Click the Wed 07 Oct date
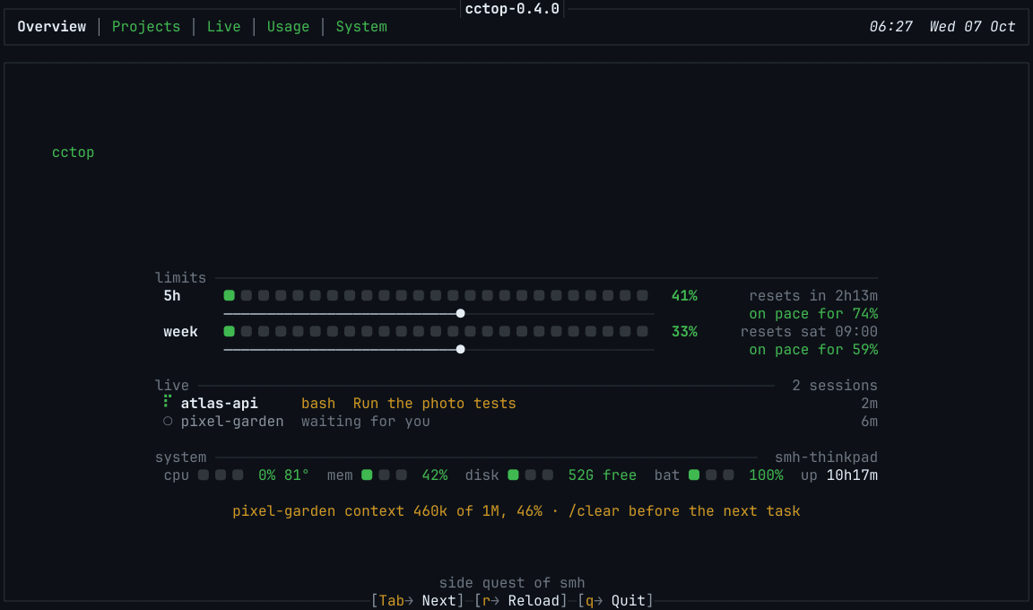Viewport: 1033px width, 610px height. (x=972, y=27)
